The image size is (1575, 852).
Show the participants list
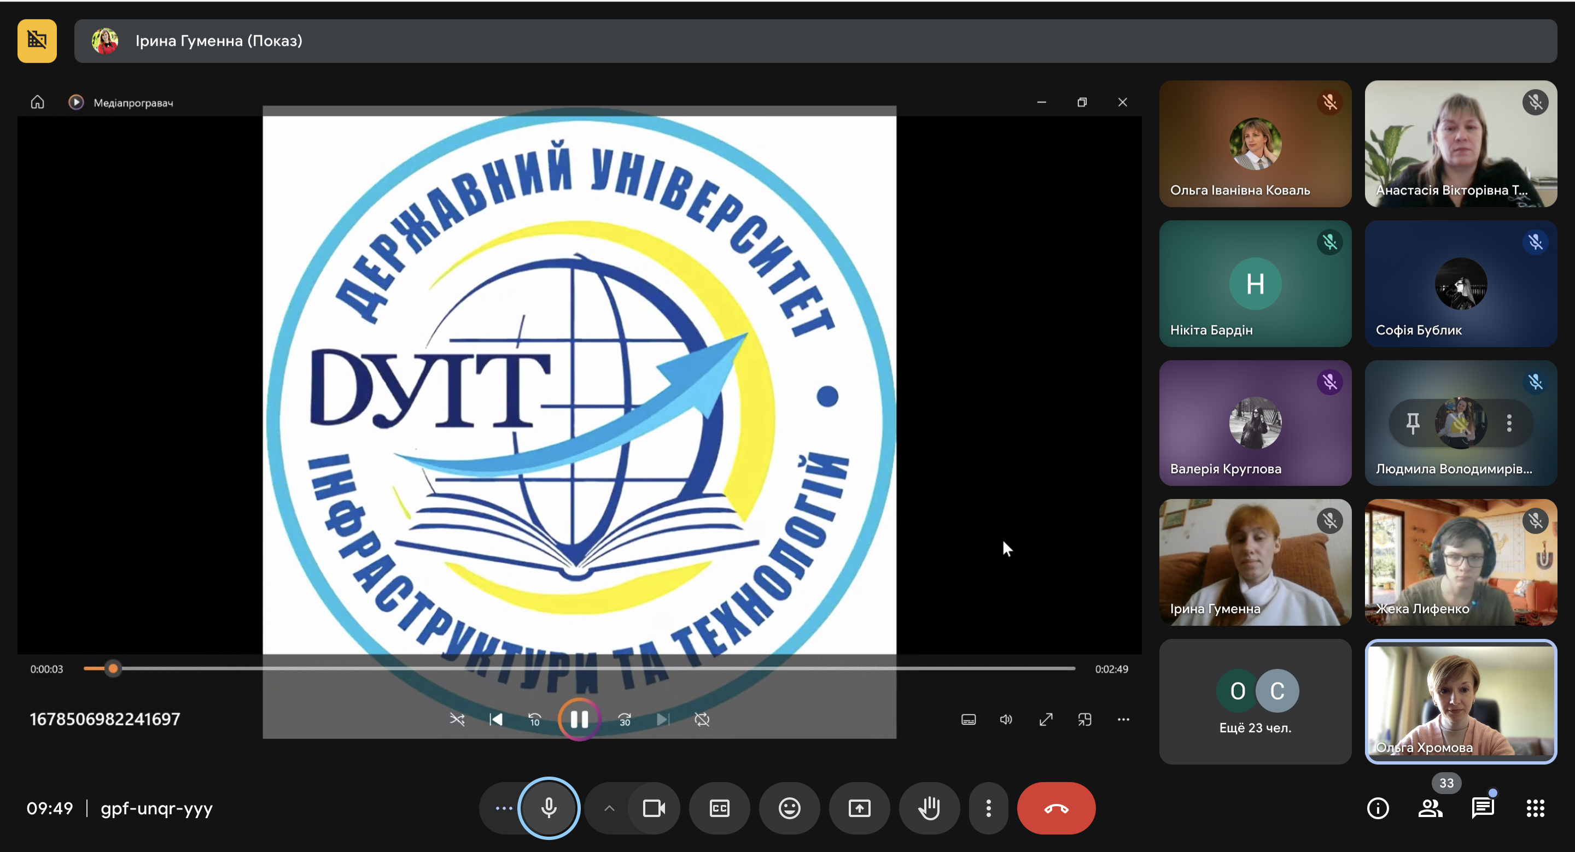point(1430,809)
